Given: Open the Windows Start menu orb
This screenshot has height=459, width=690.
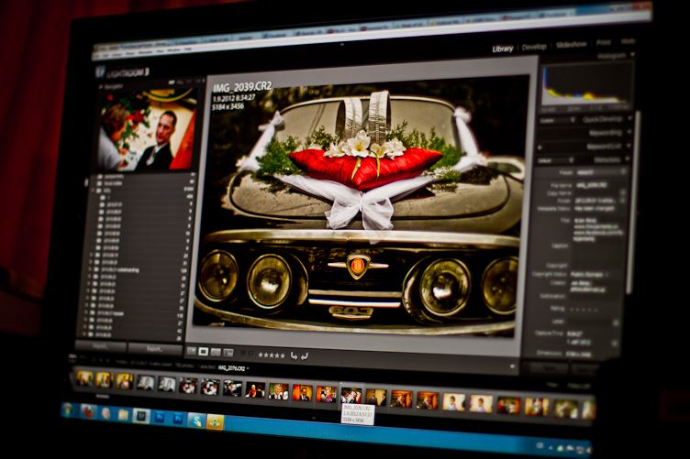Looking at the screenshot, I should pyautogui.click(x=68, y=410).
